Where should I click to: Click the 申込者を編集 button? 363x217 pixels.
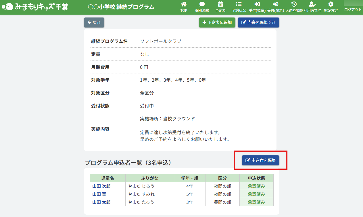[260, 160]
